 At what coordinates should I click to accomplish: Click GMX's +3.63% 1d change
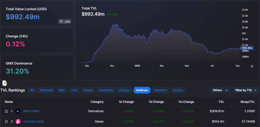[128, 111]
